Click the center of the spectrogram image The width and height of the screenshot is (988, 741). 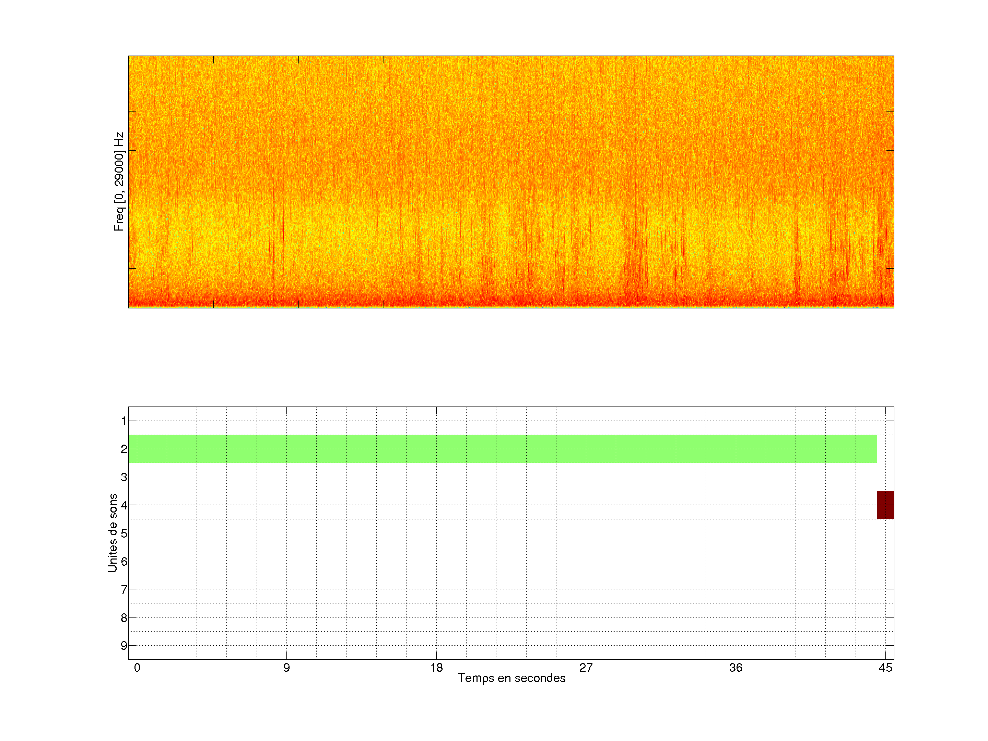[x=511, y=182]
